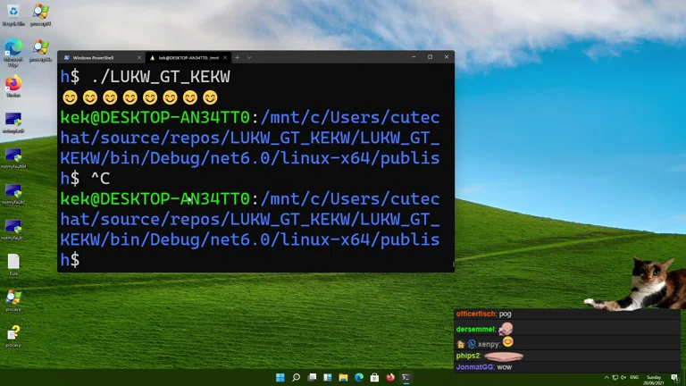Expand the system tray hidden icons chevron
This screenshot has width=686, height=386.
coord(607,378)
